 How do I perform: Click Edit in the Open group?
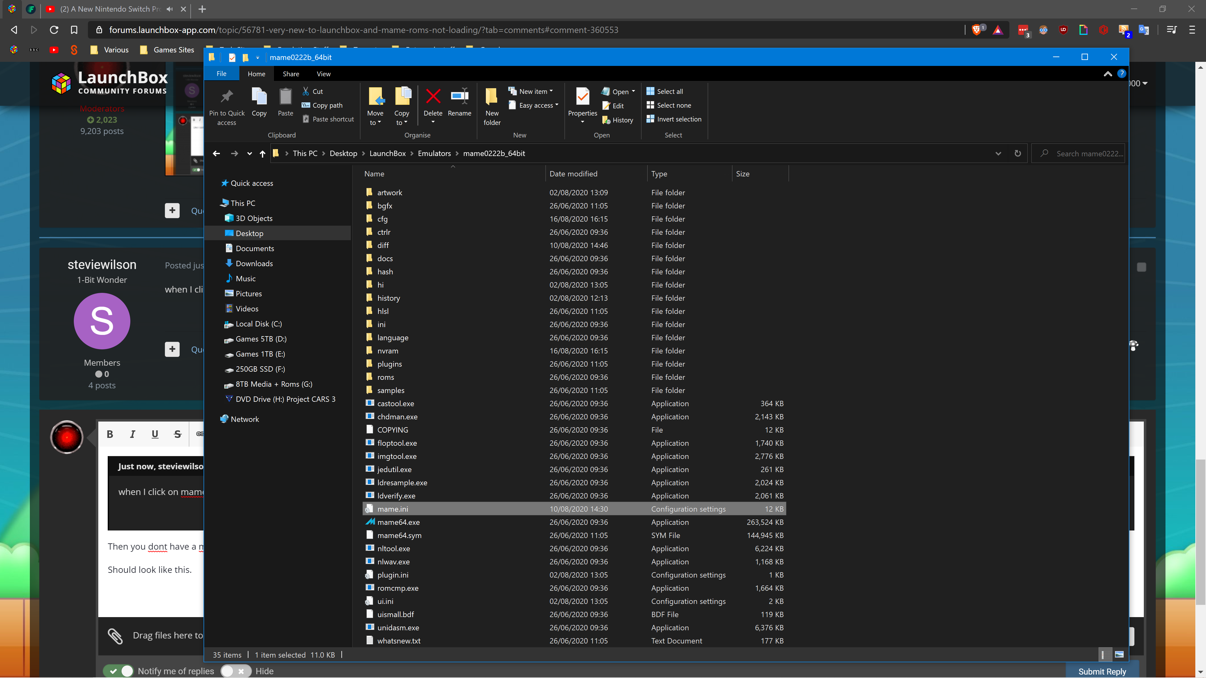click(x=613, y=106)
